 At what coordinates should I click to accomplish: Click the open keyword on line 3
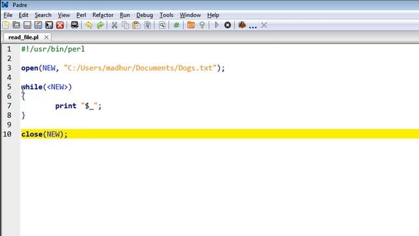(29, 68)
